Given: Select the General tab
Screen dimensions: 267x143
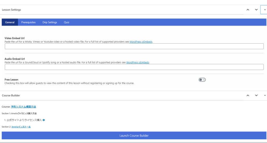Looking at the screenshot, I should click(x=10, y=22).
